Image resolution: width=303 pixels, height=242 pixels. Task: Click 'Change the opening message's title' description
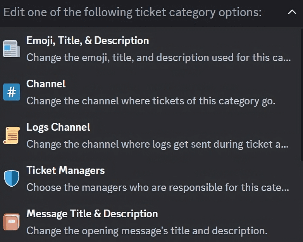click(146, 231)
